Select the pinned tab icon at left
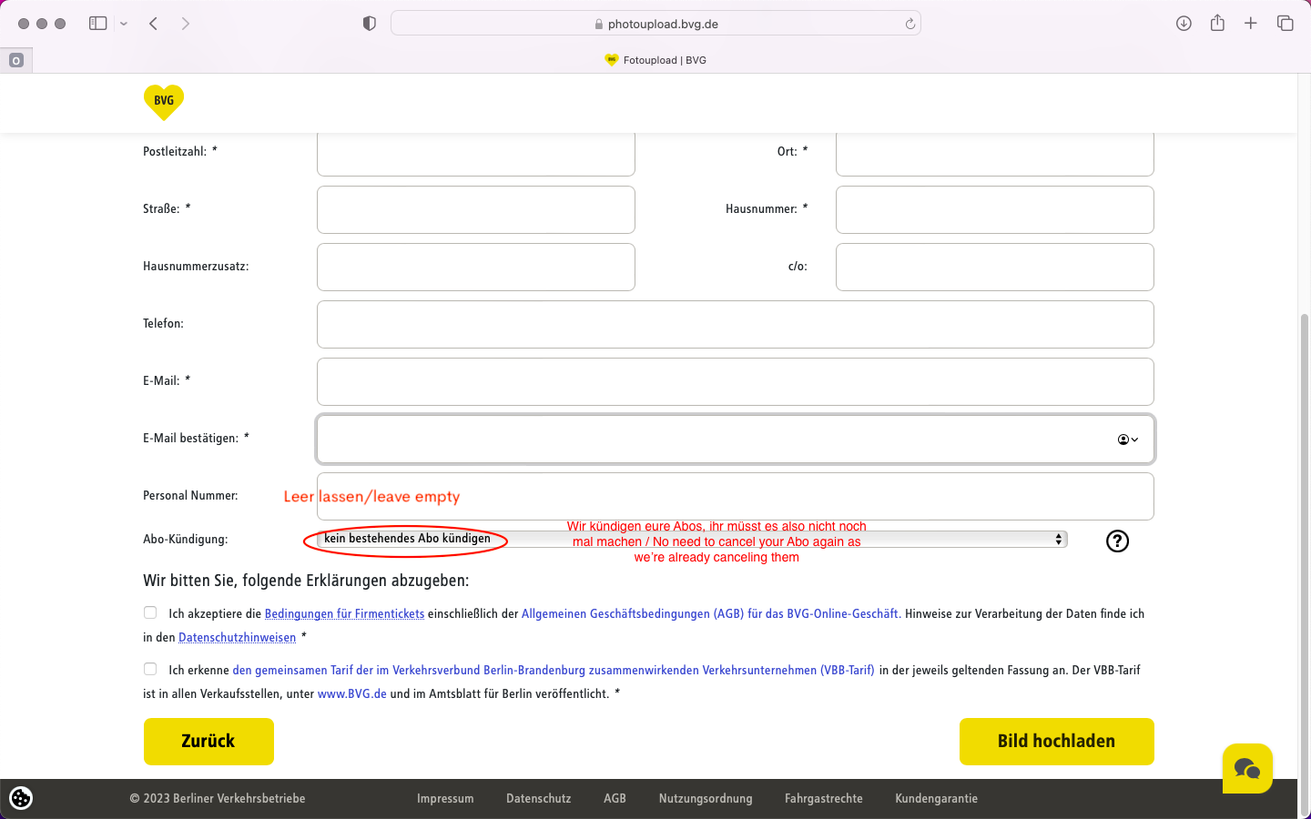 pyautogui.click(x=15, y=60)
